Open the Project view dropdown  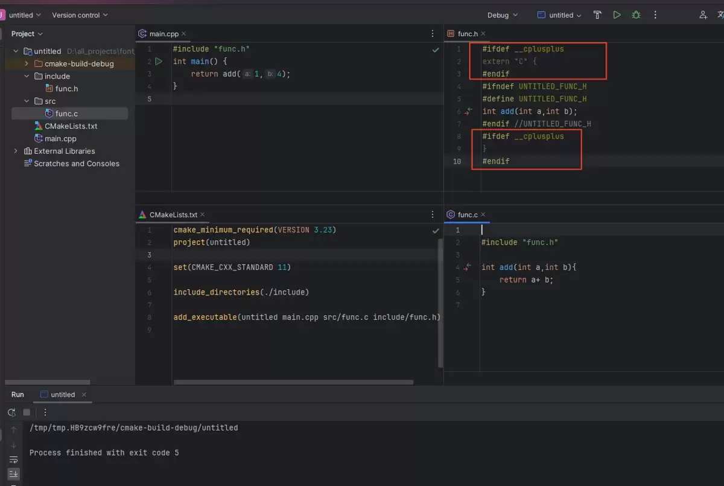[27, 34]
